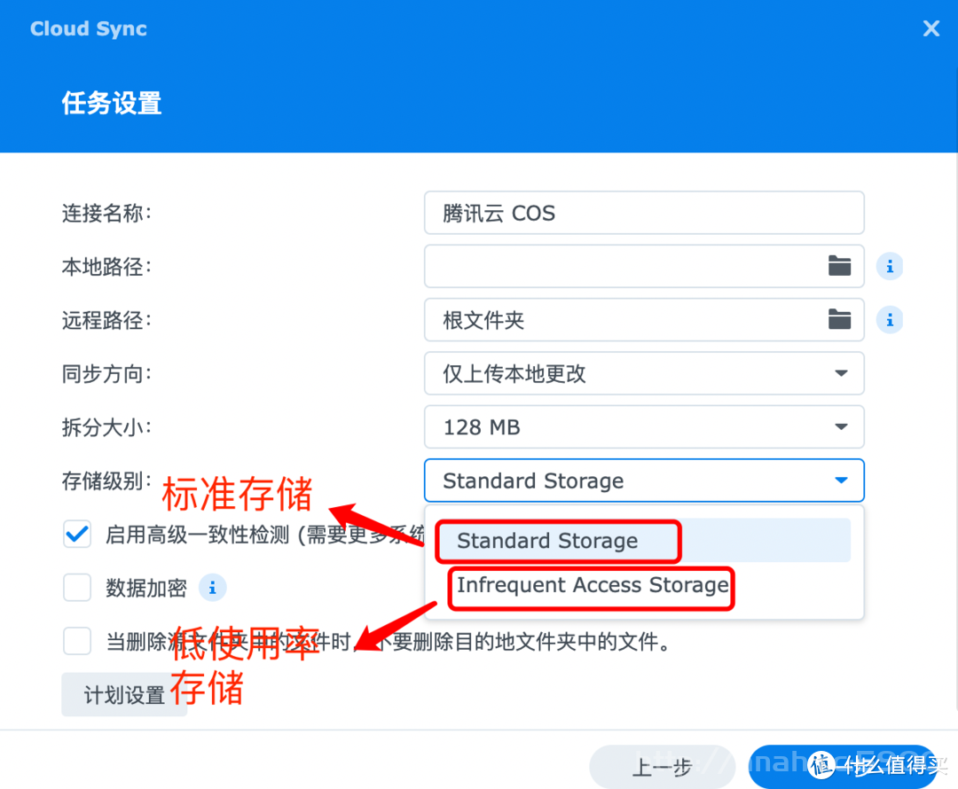This screenshot has height=789, width=958.
Task: Open the schedule settings button
Action: click(124, 694)
